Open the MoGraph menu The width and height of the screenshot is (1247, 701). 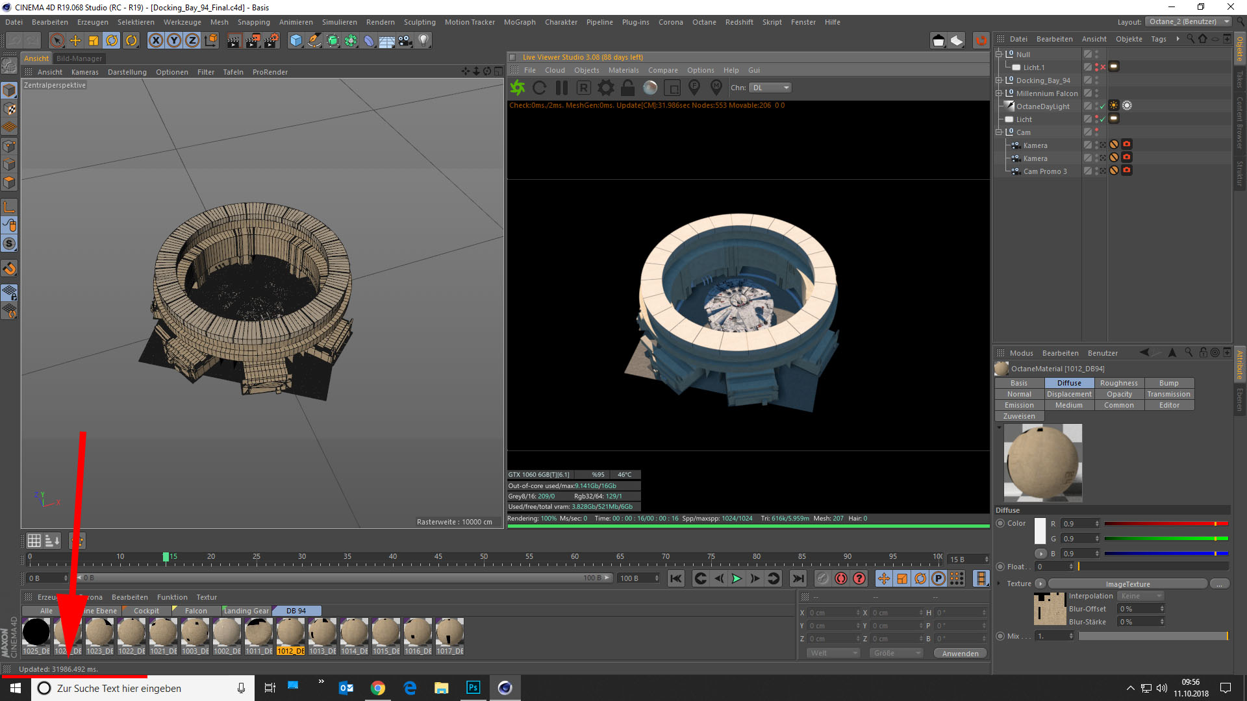click(519, 22)
